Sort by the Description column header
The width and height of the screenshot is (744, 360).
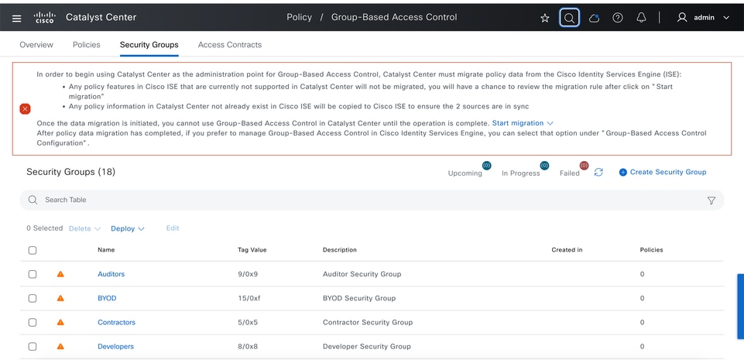point(340,250)
